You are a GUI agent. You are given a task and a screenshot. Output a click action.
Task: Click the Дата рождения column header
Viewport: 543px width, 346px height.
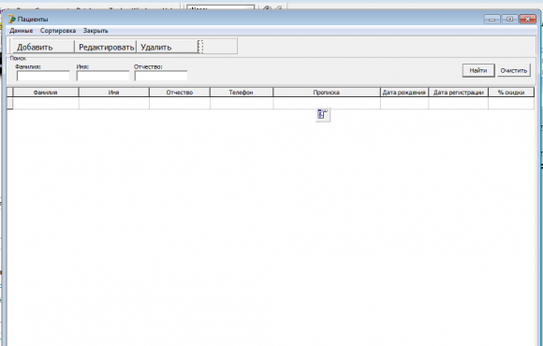pyautogui.click(x=404, y=93)
